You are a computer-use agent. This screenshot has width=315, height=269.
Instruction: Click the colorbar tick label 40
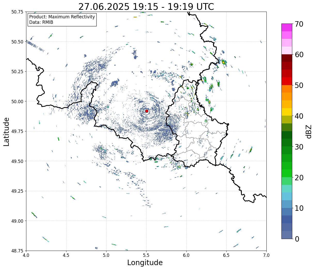[299, 116]
